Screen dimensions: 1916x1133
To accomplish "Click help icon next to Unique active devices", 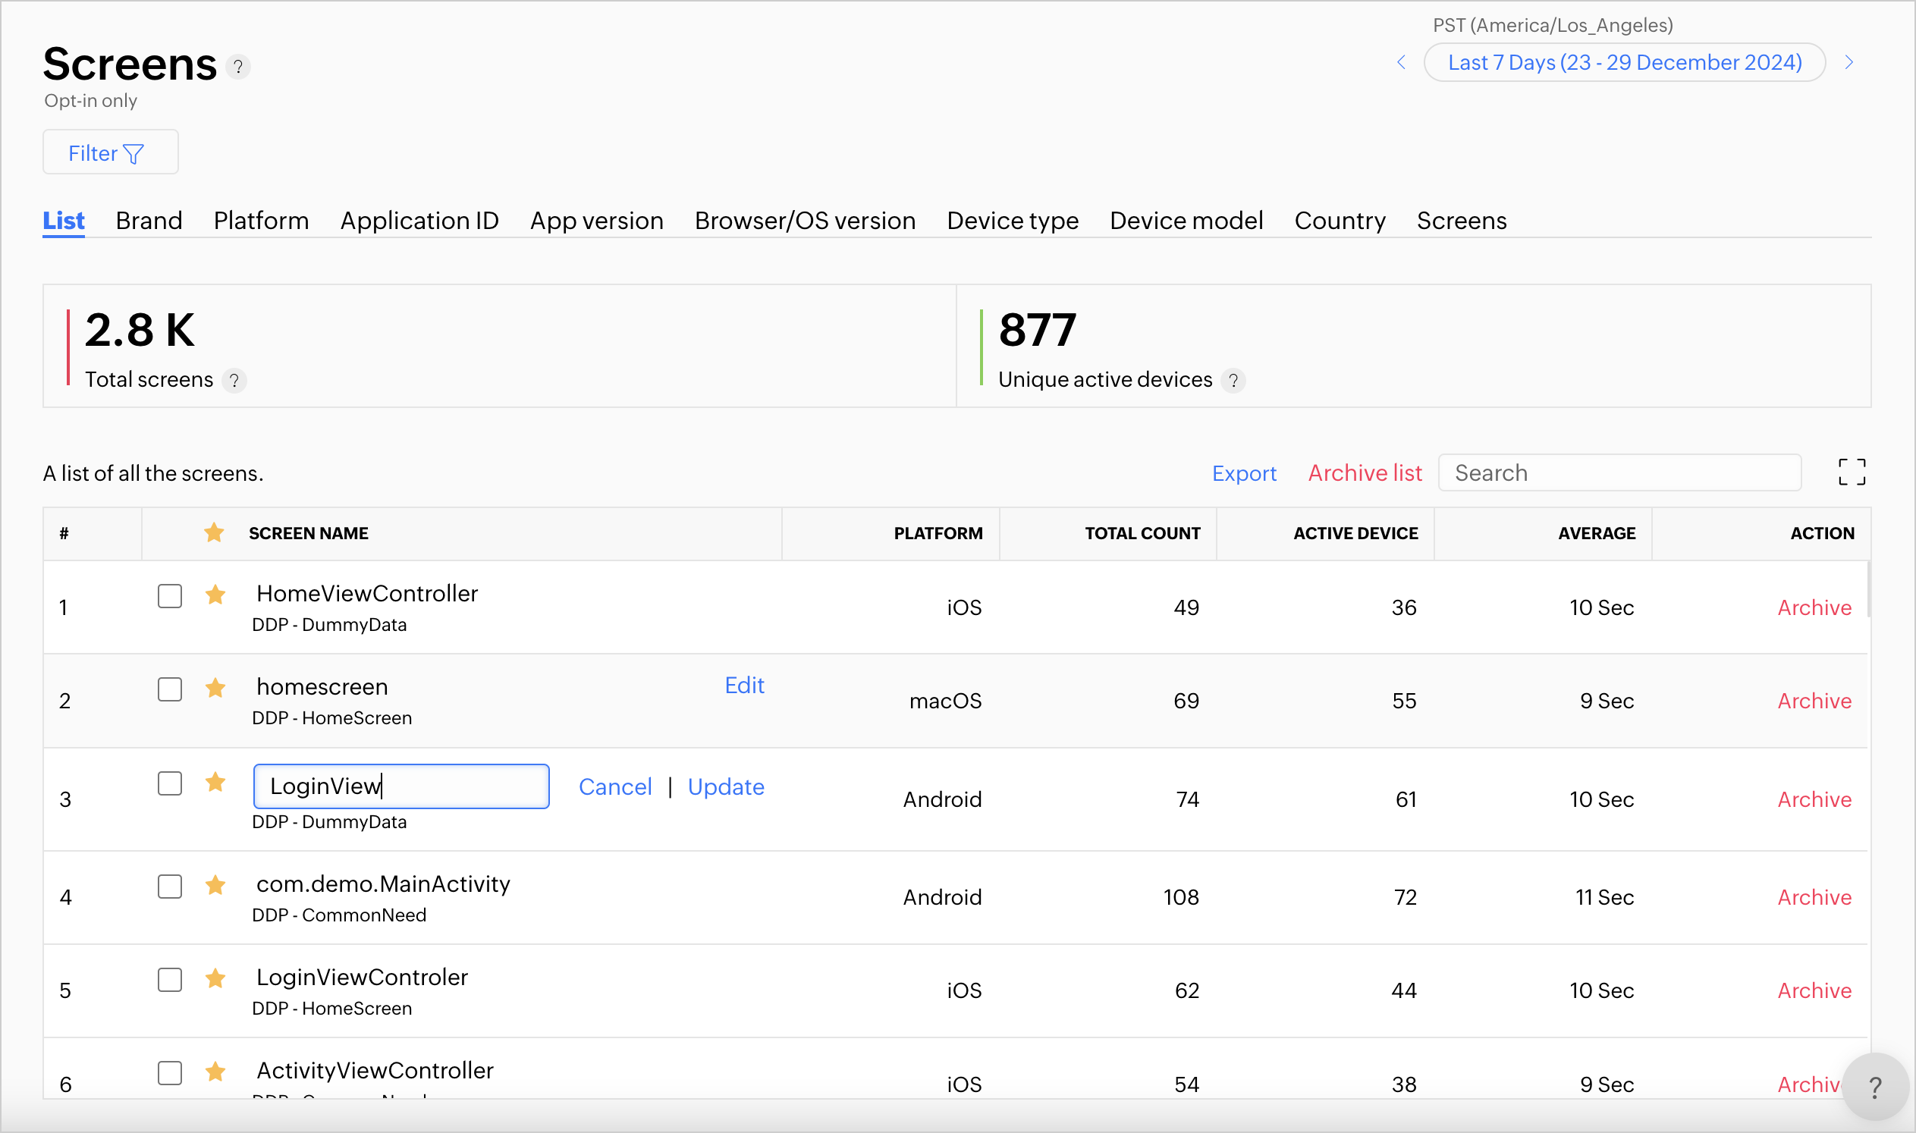I will click(x=1233, y=380).
